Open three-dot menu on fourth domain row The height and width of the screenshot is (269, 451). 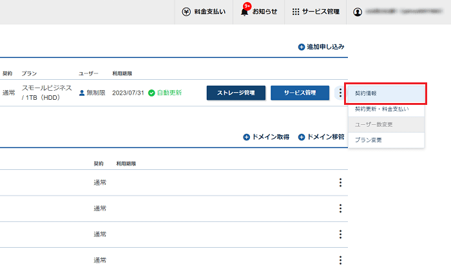click(x=340, y=260)
